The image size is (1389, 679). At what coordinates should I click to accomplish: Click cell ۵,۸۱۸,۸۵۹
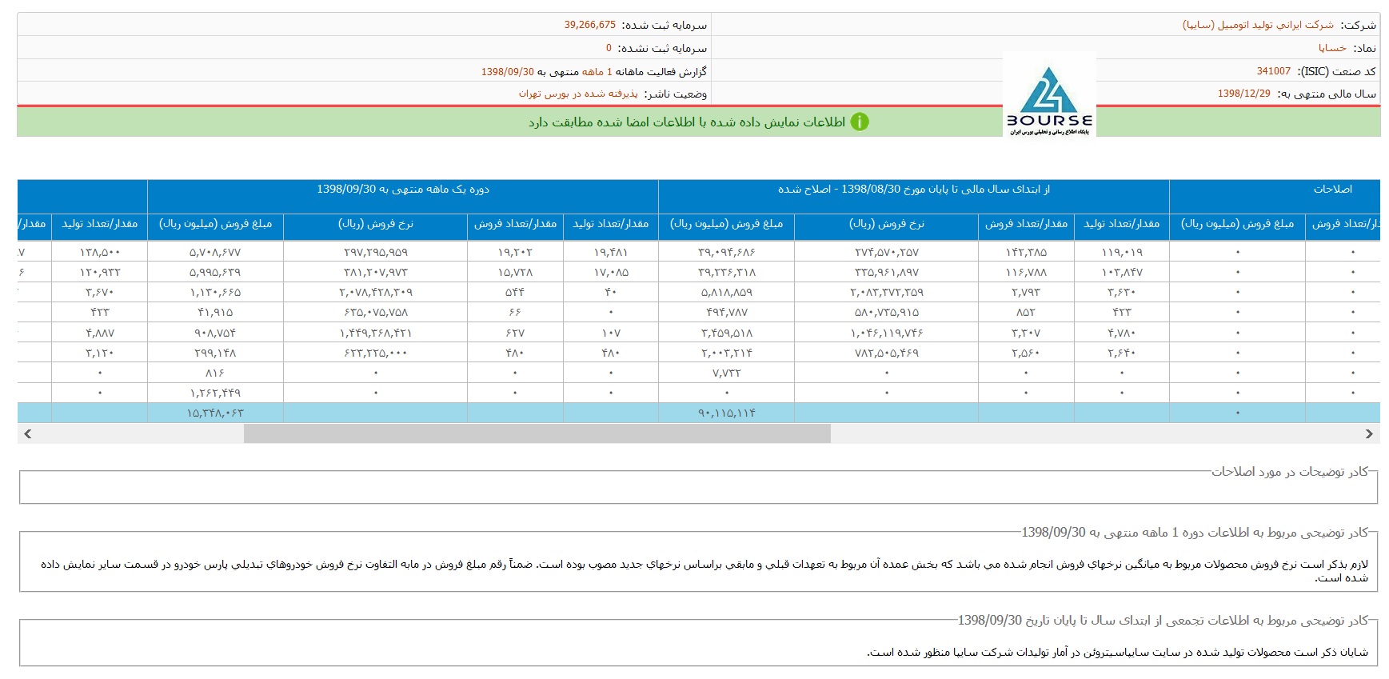(727, 292)
